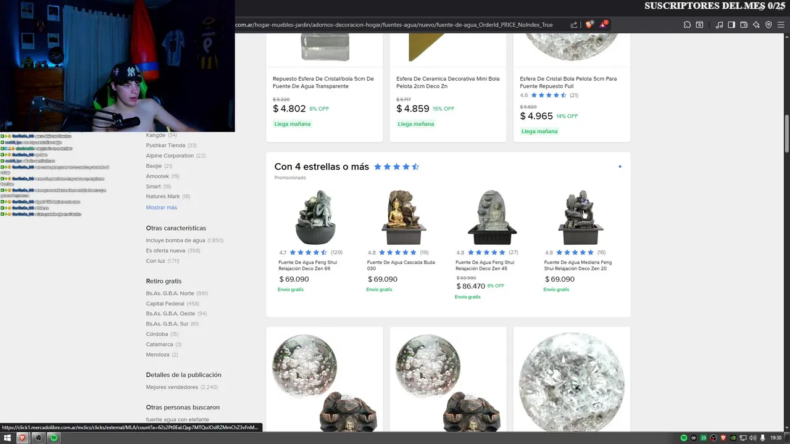This screenshot has width=790, height=444.
Task: Filter pickup Bs.As. G.B.A. Sur
Action: pyautogui.click(x=172, y=324)
